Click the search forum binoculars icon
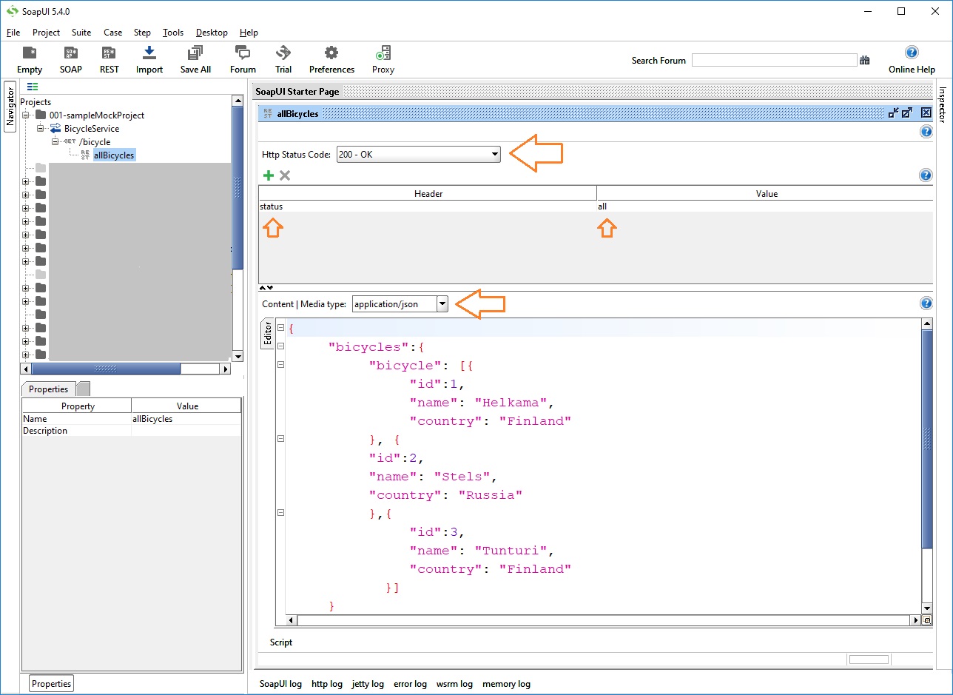 point(864,61)
